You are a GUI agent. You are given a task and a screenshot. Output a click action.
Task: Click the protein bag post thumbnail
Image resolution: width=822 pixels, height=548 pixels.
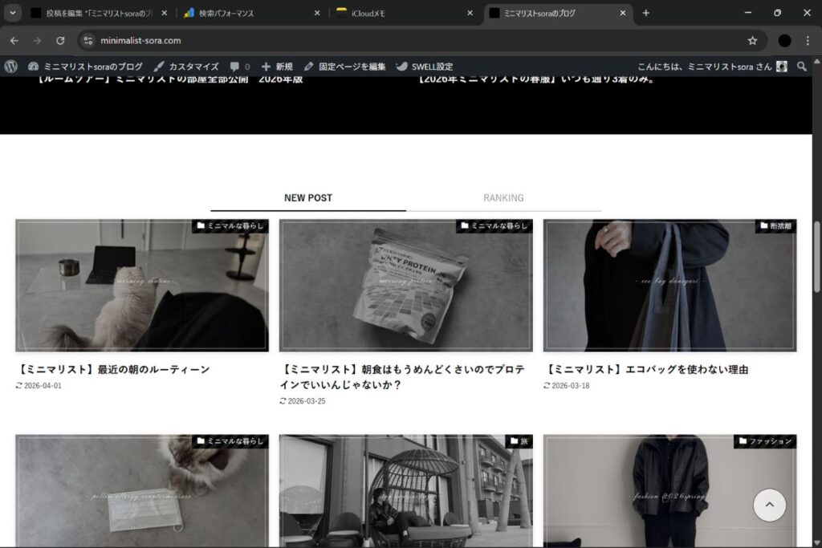tap(405, 285)
